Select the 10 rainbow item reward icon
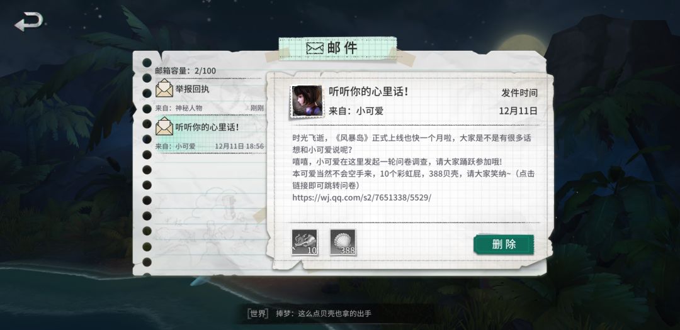 point(305,242)
